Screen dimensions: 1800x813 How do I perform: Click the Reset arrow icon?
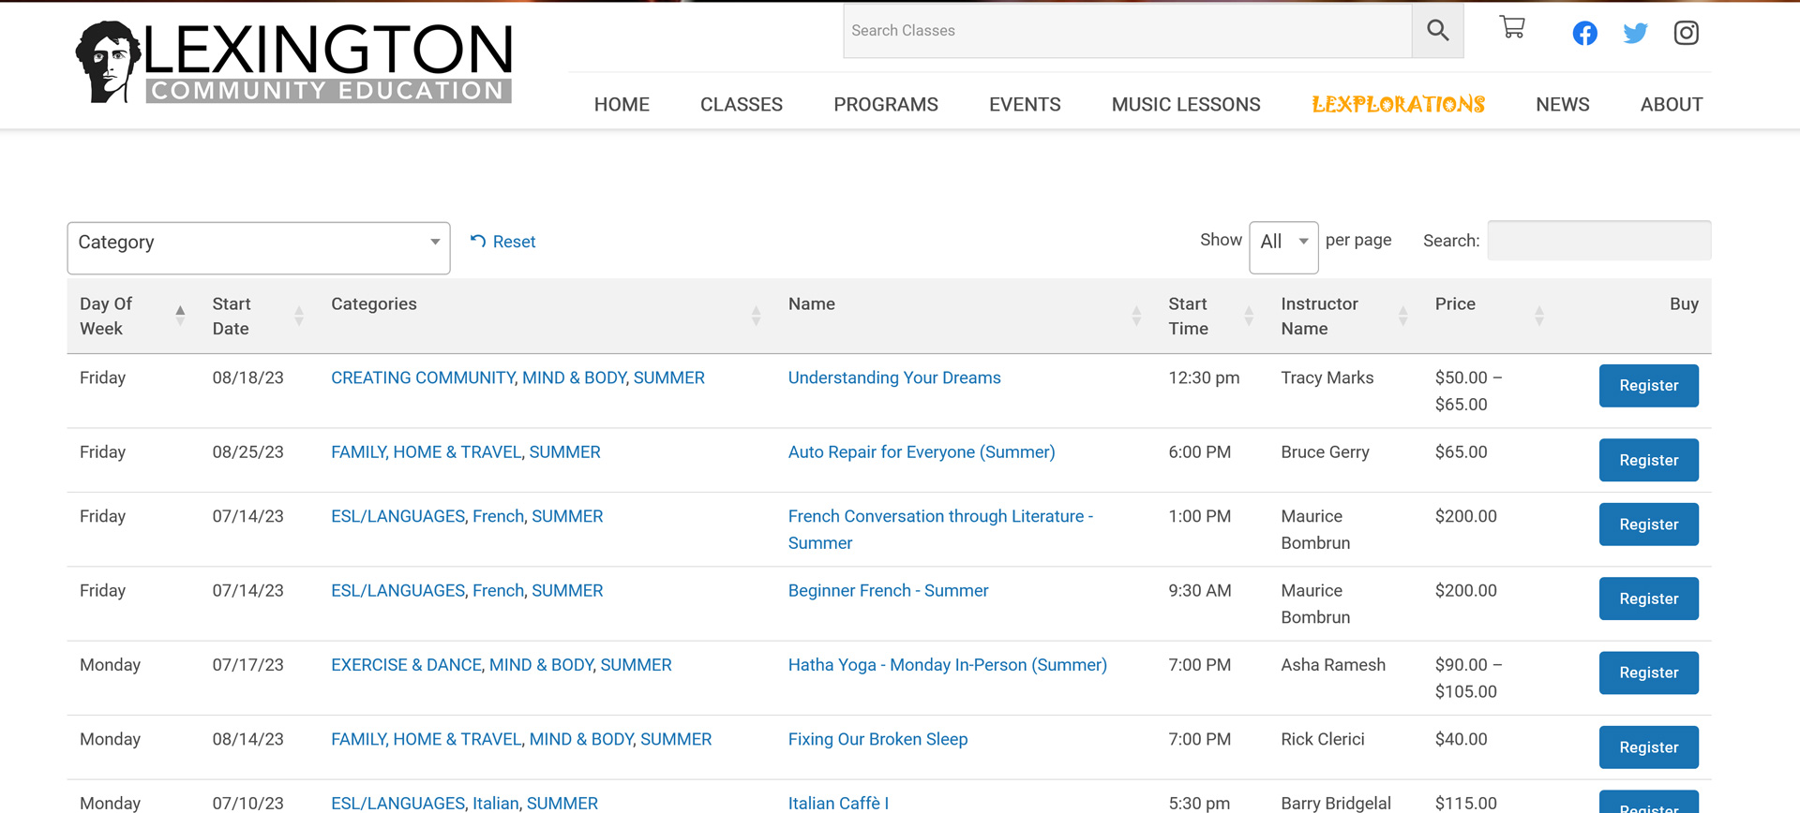point(478,242)
